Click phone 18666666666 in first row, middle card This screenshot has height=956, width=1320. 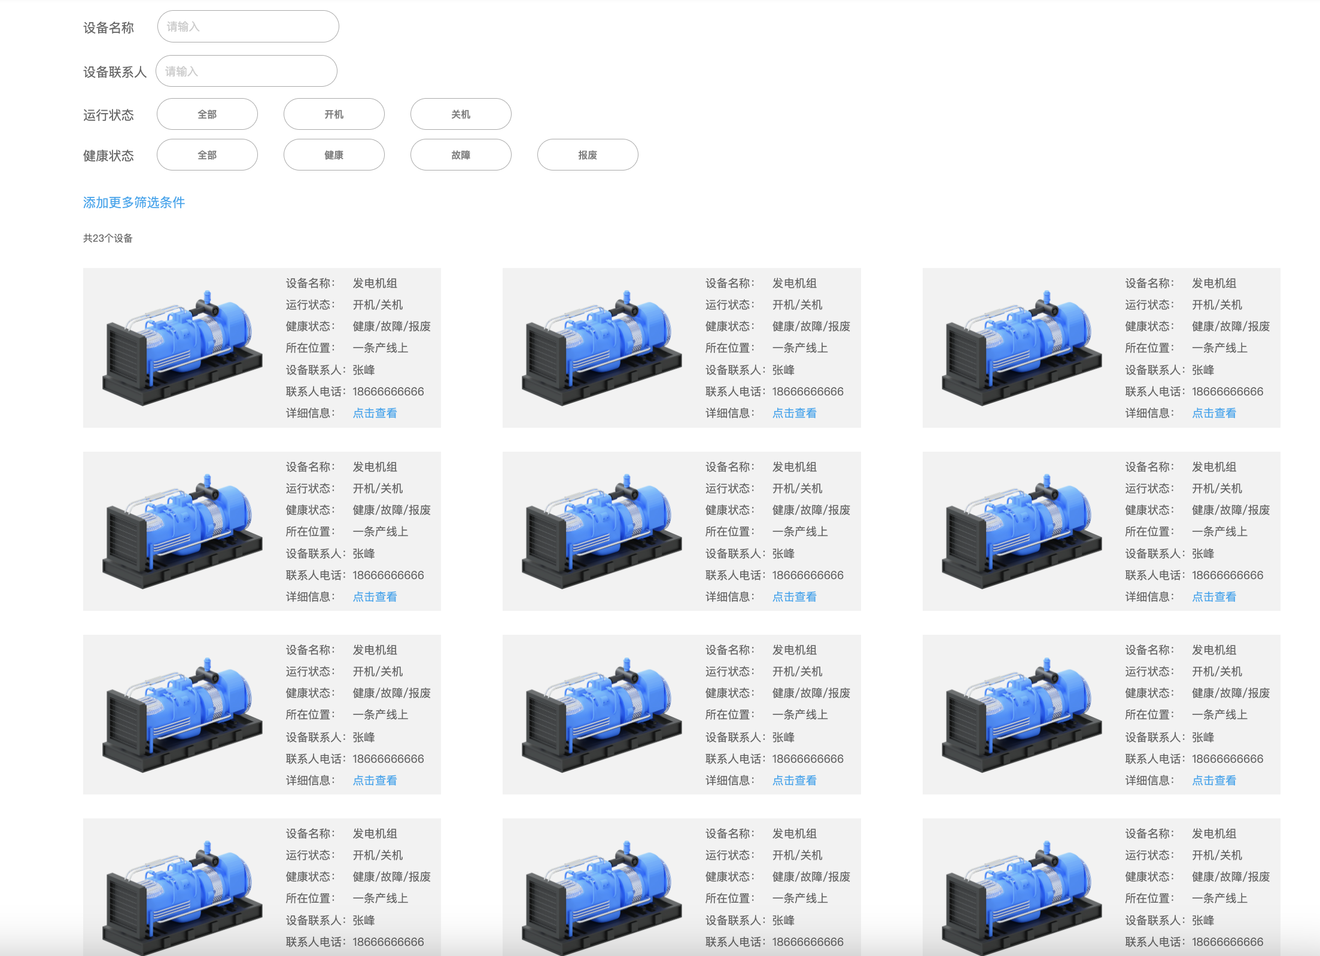click(x=808, y=391)
